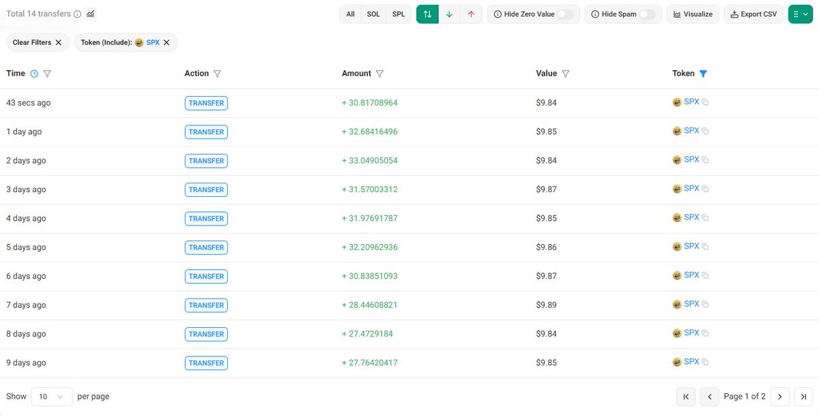Show both in and out transfers arrows
The image size is (819, 415).
pyautogui.click(x=427, y=14)
